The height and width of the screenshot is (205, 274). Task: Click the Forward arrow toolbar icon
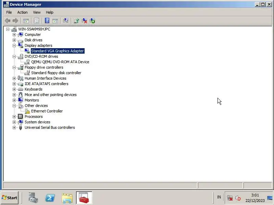[15, 21]
